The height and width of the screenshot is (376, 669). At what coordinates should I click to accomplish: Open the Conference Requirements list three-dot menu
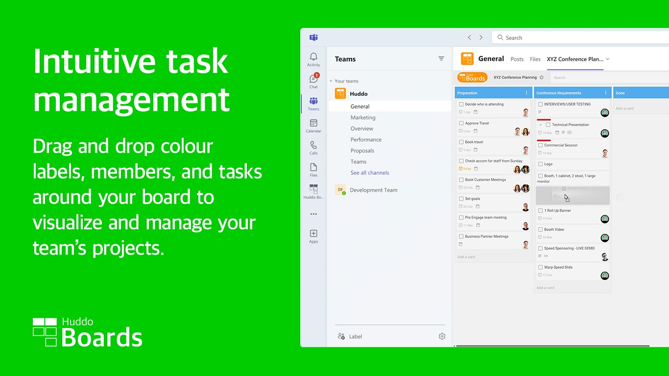[x=606, y=93]
